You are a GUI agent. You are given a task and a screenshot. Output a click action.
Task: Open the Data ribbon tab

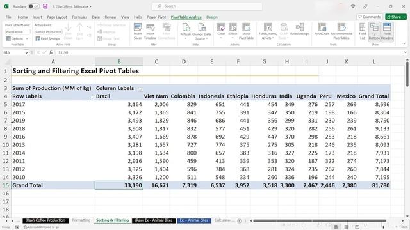[95, 17]
